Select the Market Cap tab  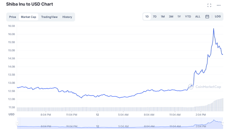(28, 17)
